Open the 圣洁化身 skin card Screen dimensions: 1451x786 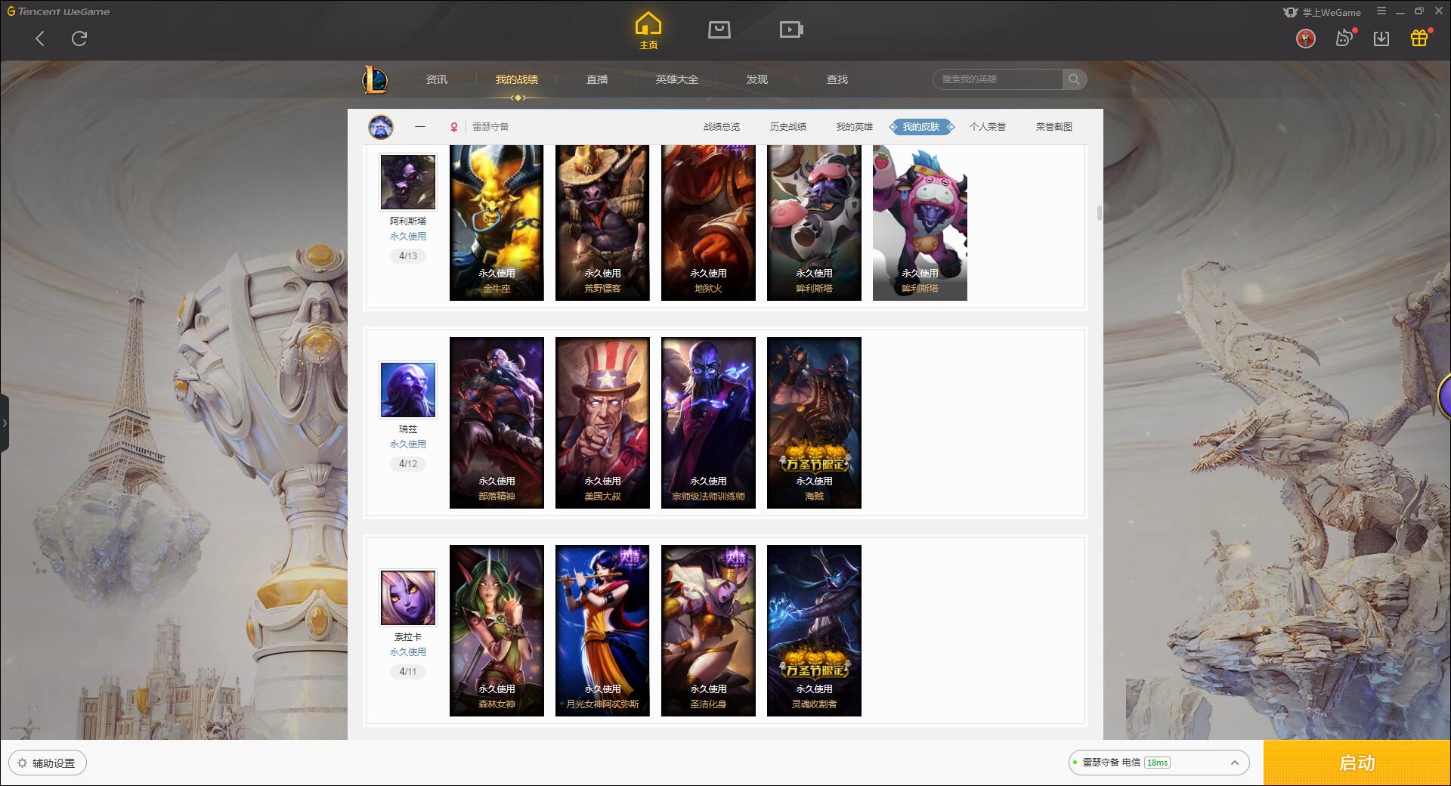click(708, 630)
